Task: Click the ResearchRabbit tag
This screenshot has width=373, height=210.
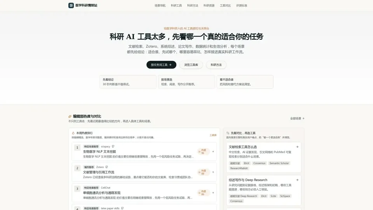Action: pos(239,168)
